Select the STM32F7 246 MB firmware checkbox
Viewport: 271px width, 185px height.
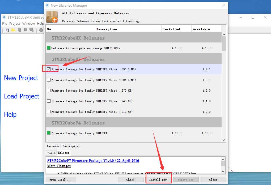tap(49, 101)
